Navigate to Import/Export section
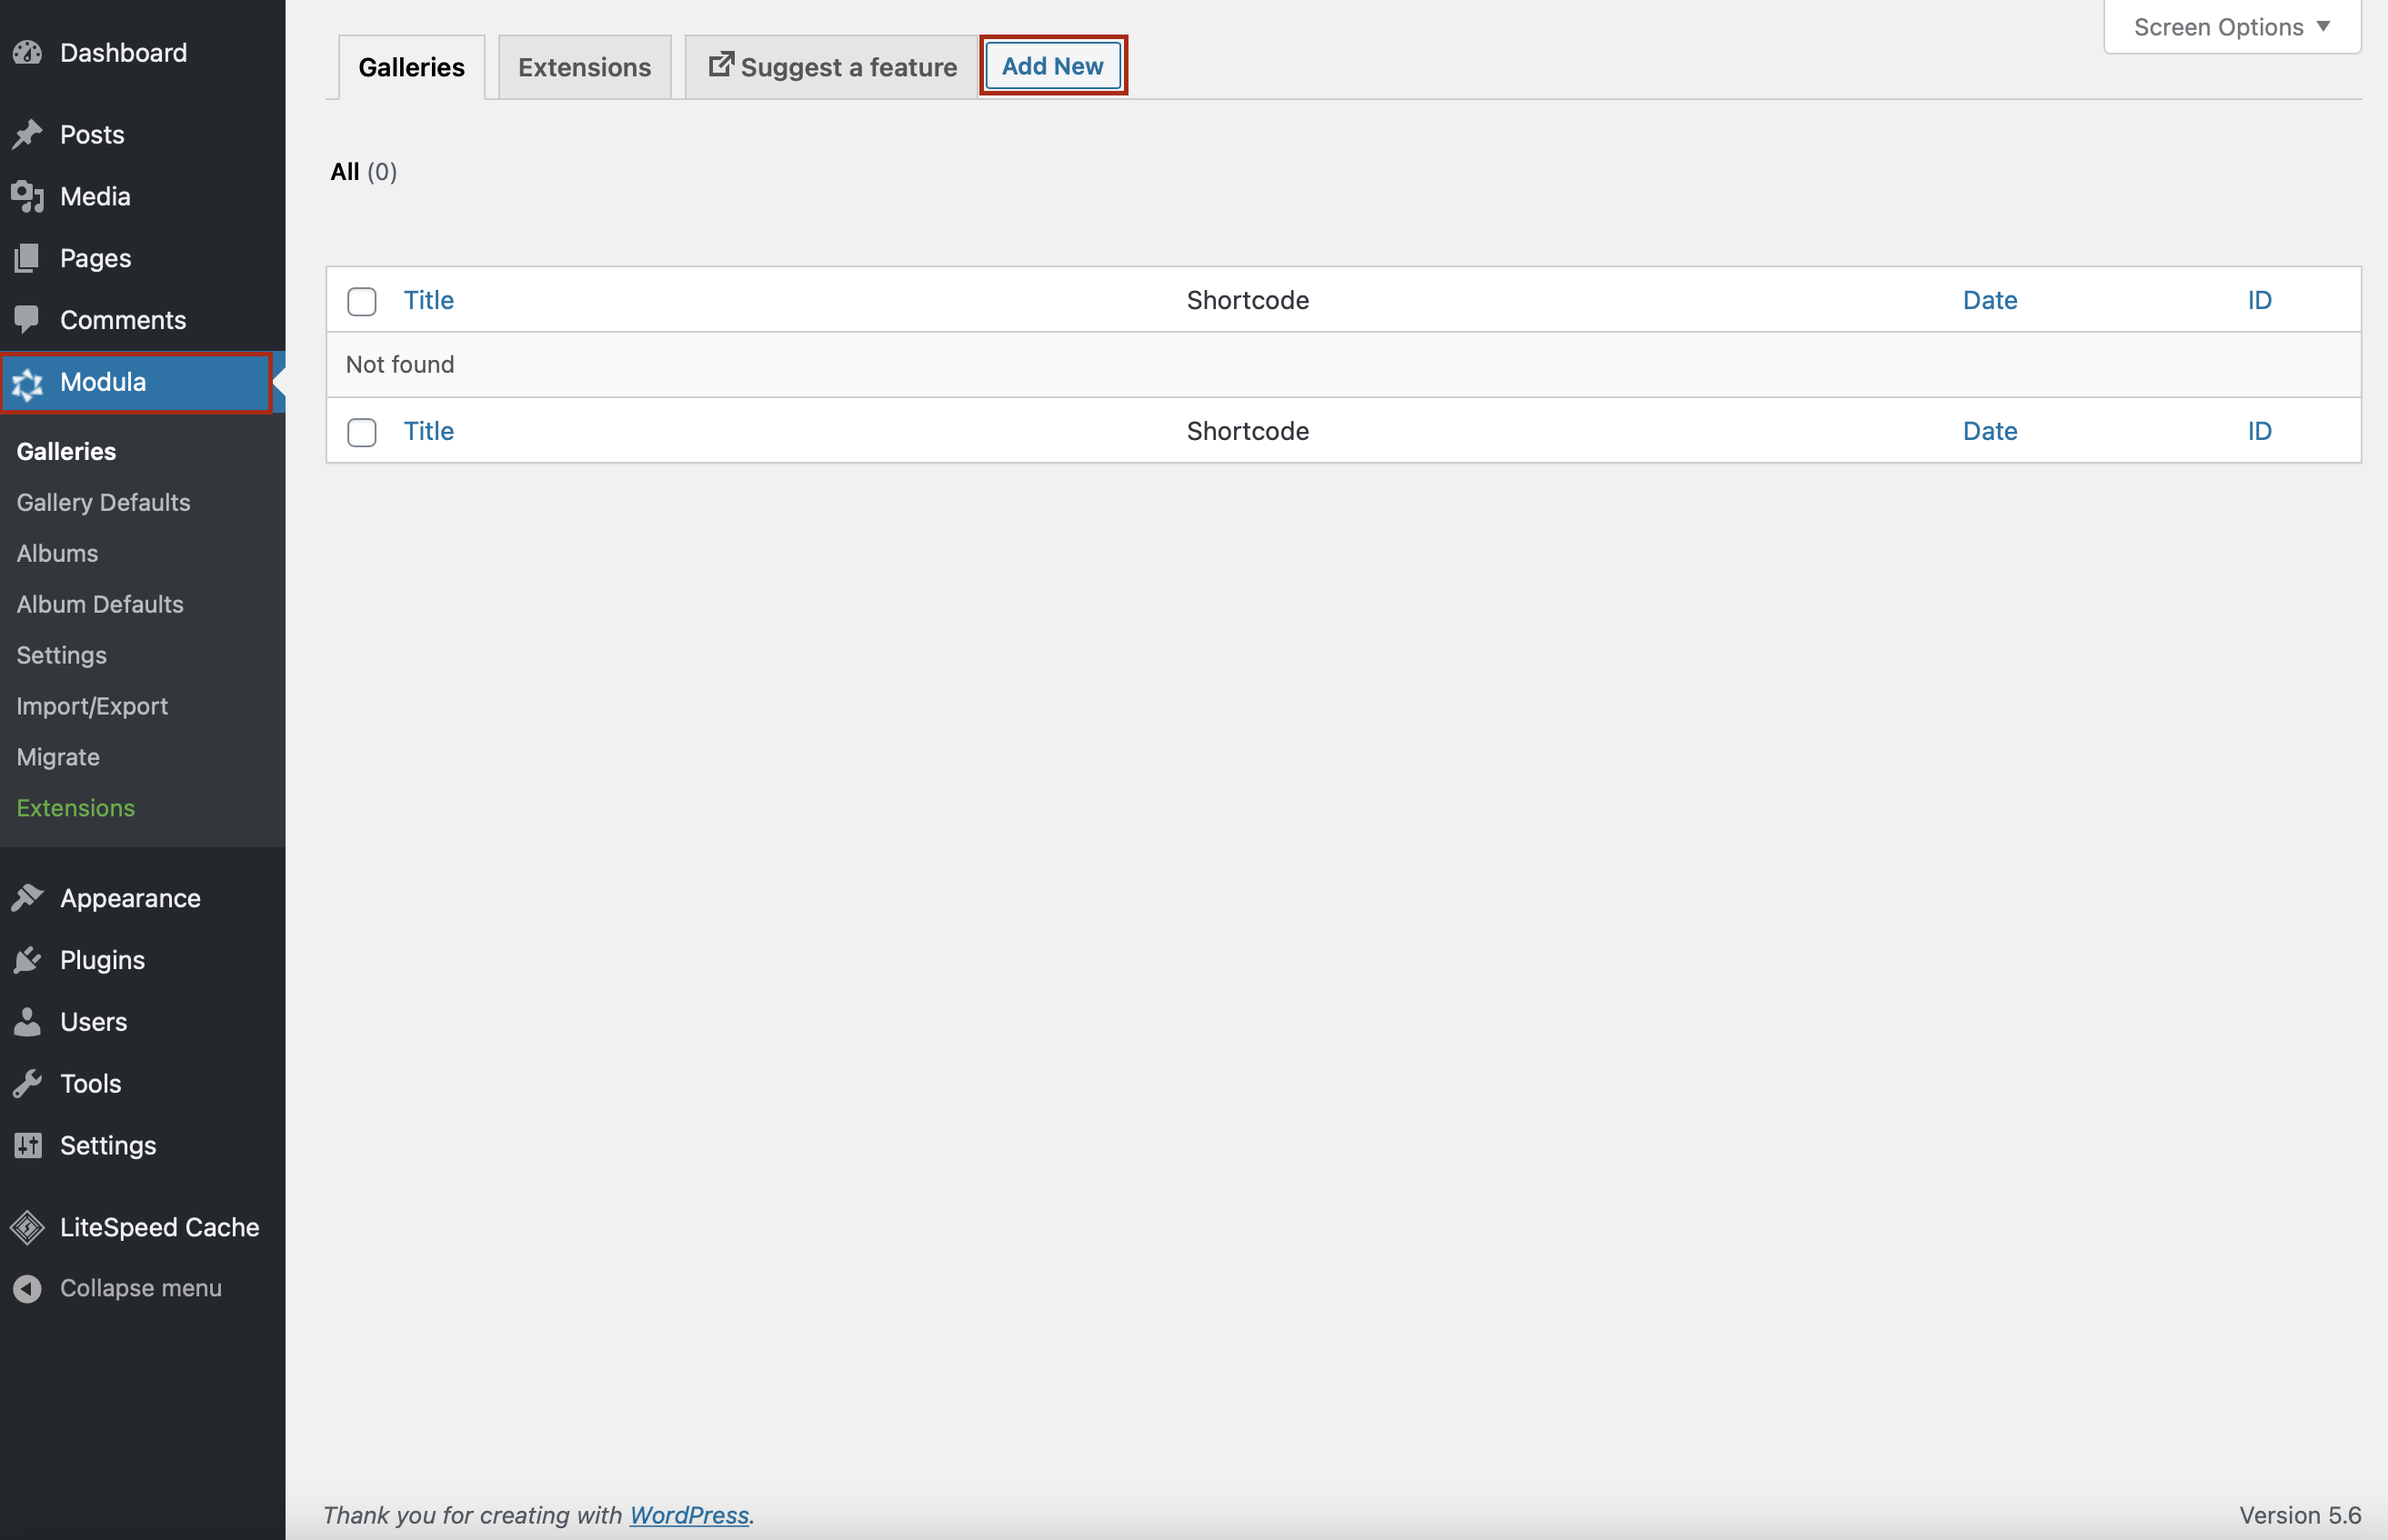The width and height of the screenshot is (2388, 1540). pos(91,705)
